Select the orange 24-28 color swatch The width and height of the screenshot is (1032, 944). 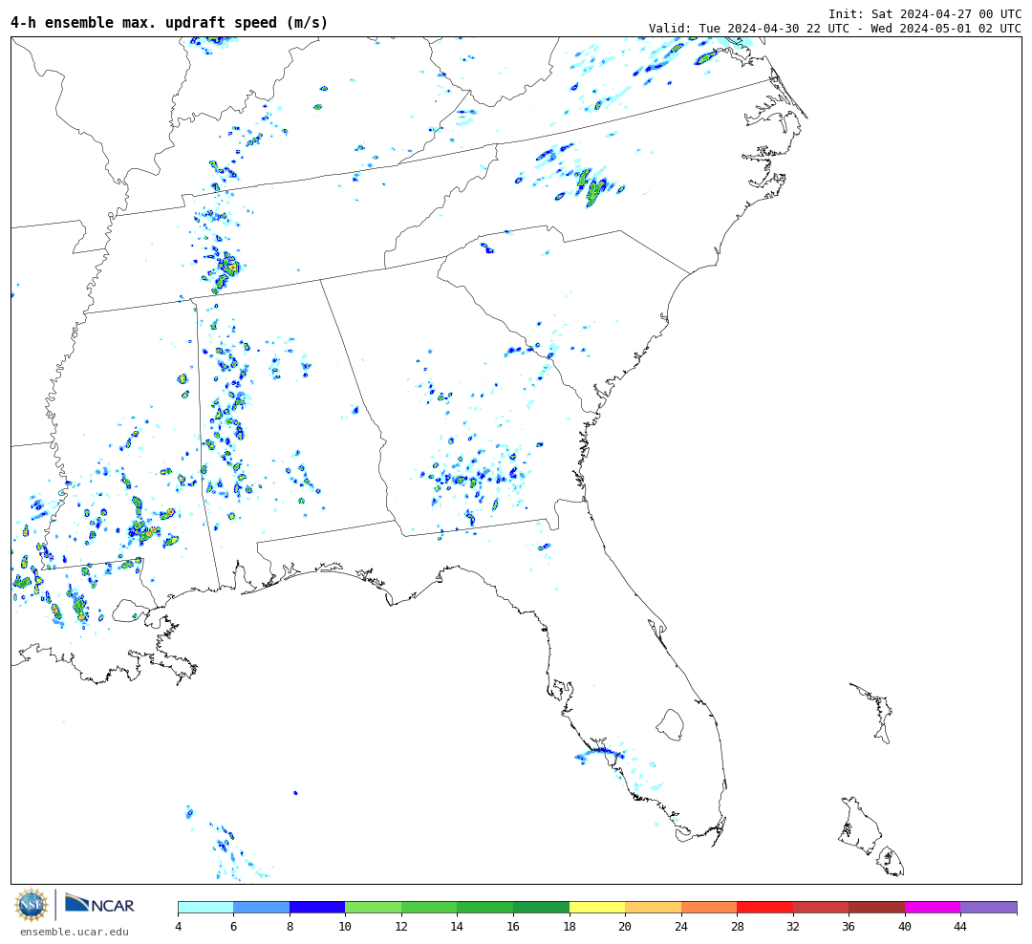tap(709, 908)
